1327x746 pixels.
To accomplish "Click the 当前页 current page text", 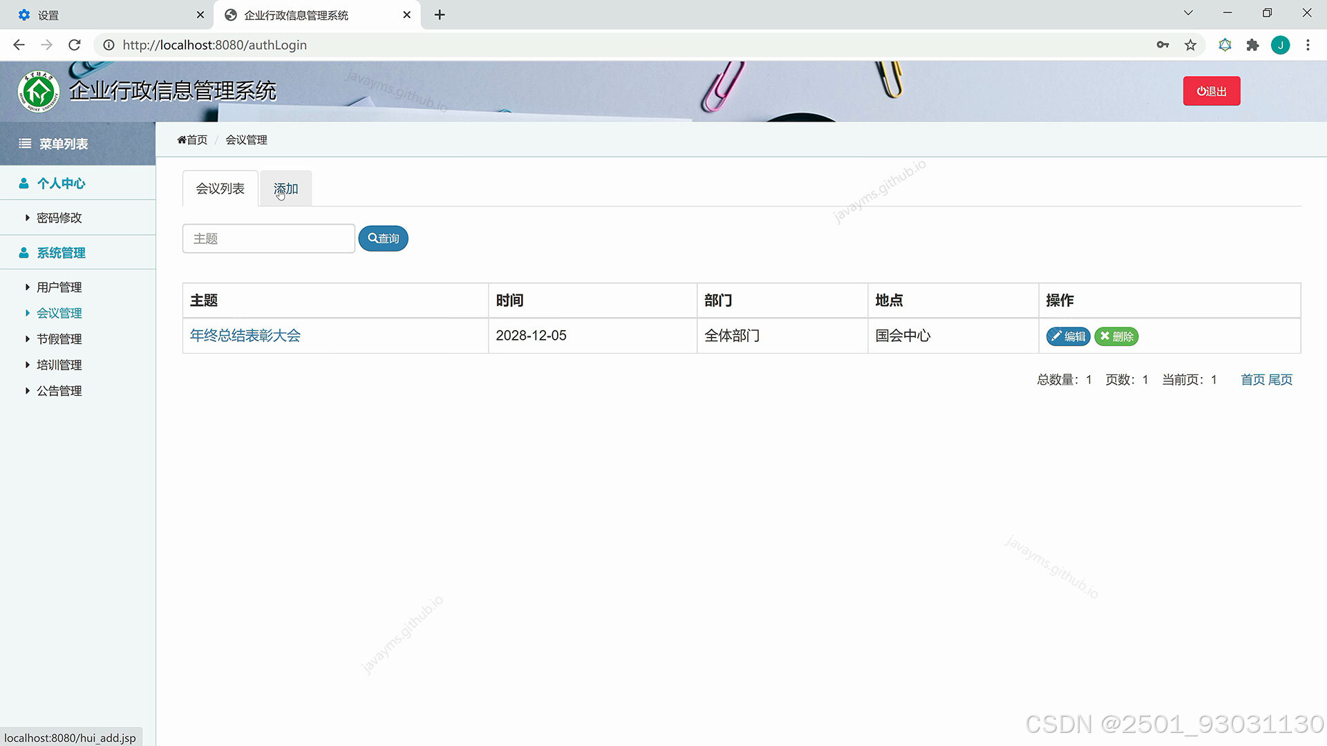I will pyautogui.click(x=1189, y=380).
